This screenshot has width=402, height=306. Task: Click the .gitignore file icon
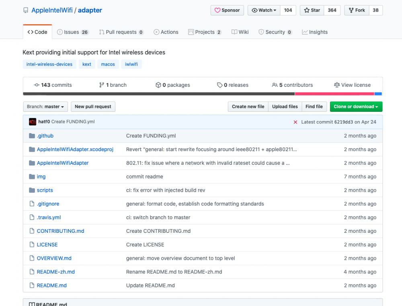(x=32, y=203)
